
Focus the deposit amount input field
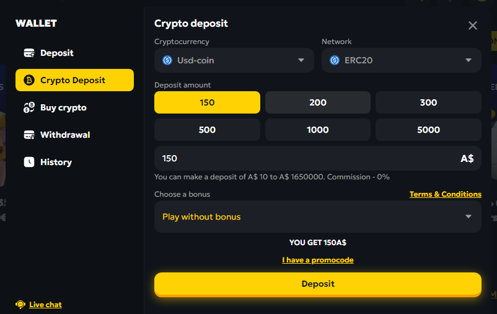tap(318, 158)
